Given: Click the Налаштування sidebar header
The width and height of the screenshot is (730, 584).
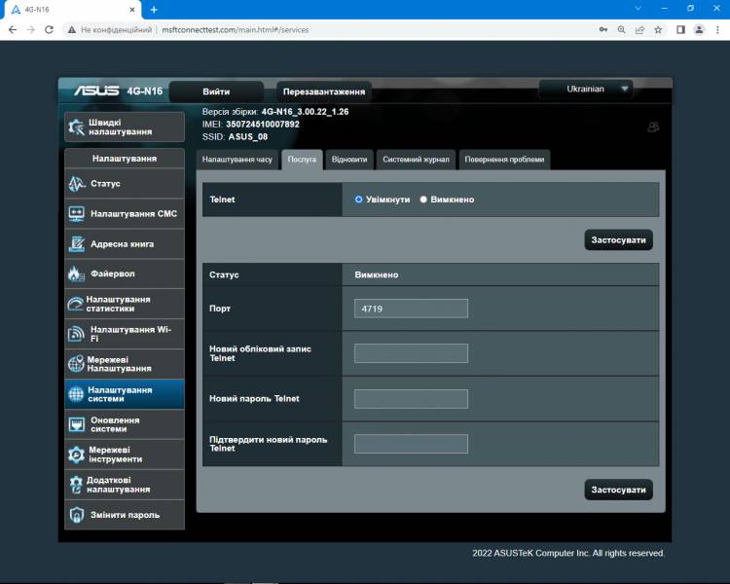Looking at the screenshot, I should [125, 159].
